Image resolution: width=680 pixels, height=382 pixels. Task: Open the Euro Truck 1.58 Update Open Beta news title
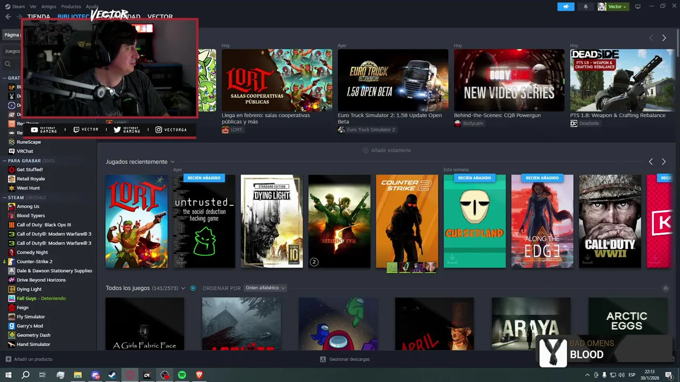tap(390, 118)
